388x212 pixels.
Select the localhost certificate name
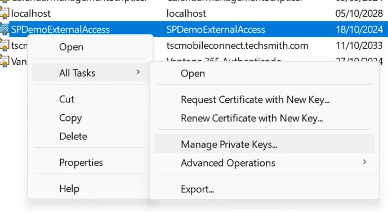30,13
